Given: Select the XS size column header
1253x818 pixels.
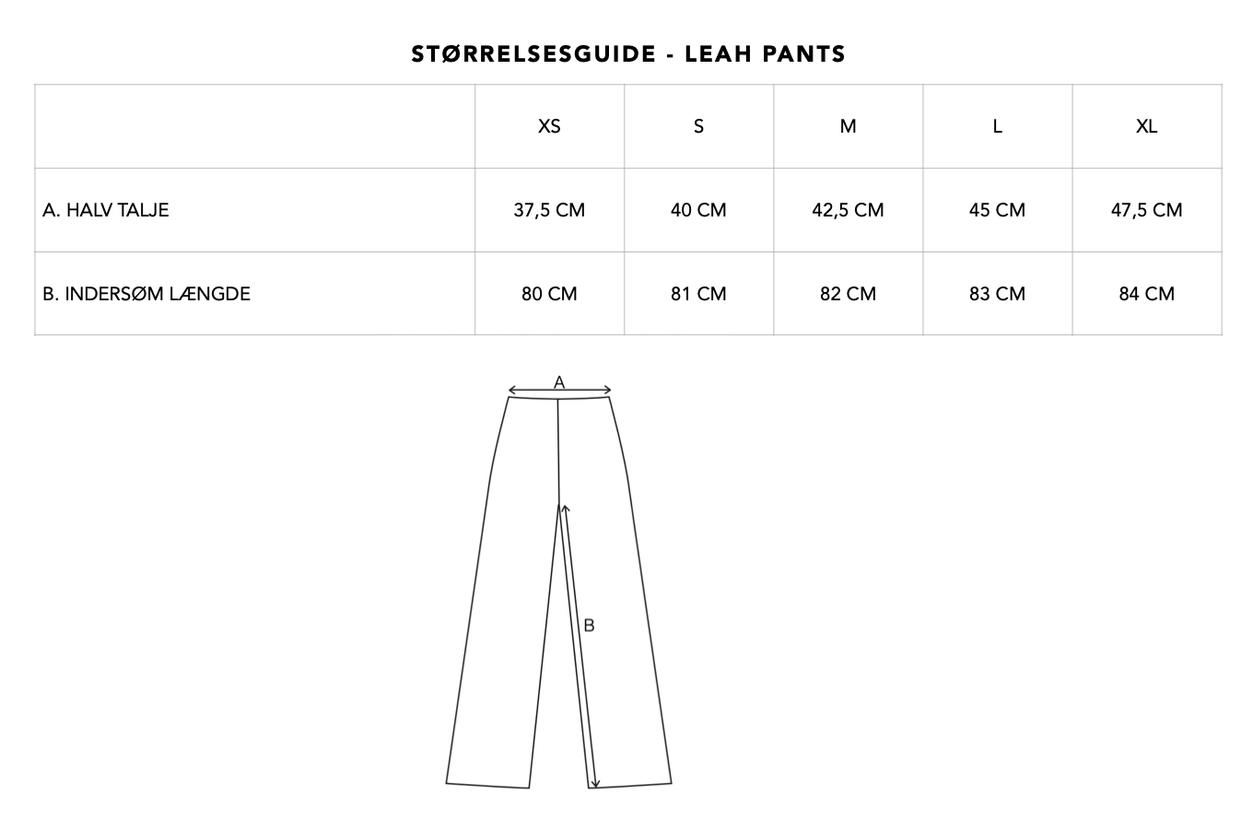Looking at the screenshot, I should point(549,126).
